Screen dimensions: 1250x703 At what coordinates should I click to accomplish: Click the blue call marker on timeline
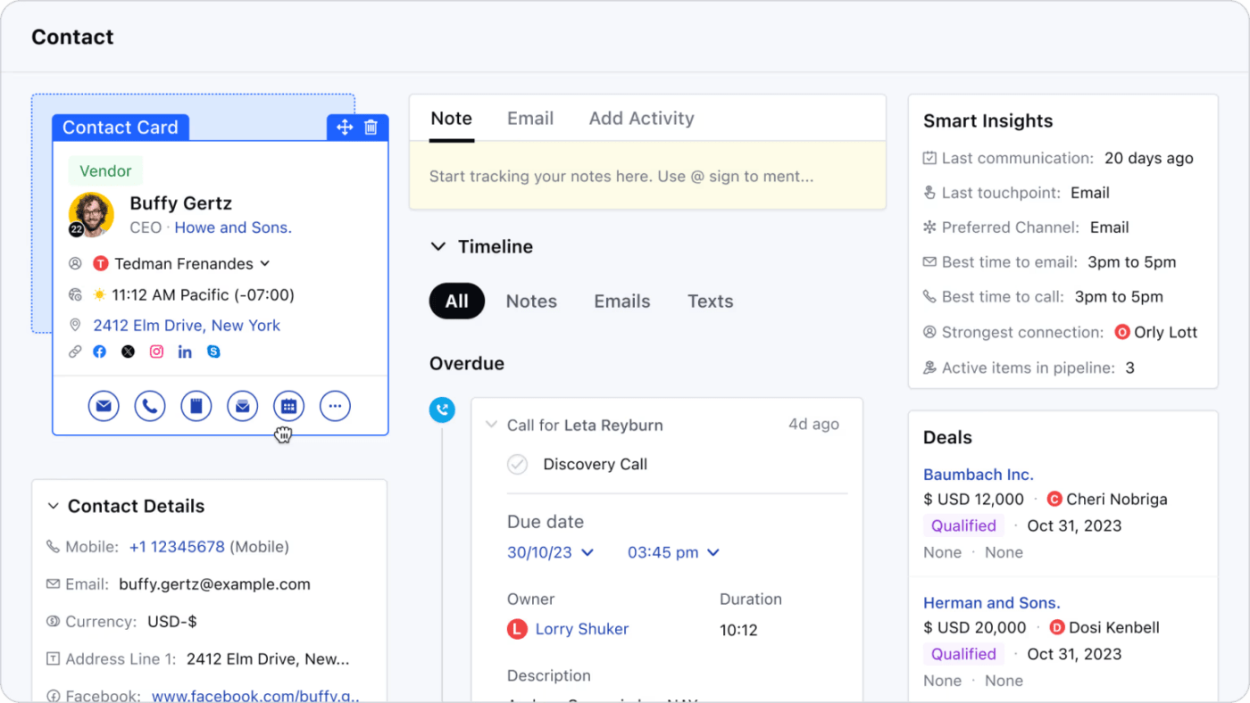coord(442,410)
